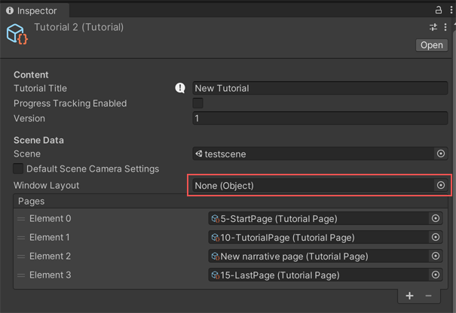Viewport: 456px width, 313px height.
Task: Remove a page with the minus button
Action: coord(429,296)
